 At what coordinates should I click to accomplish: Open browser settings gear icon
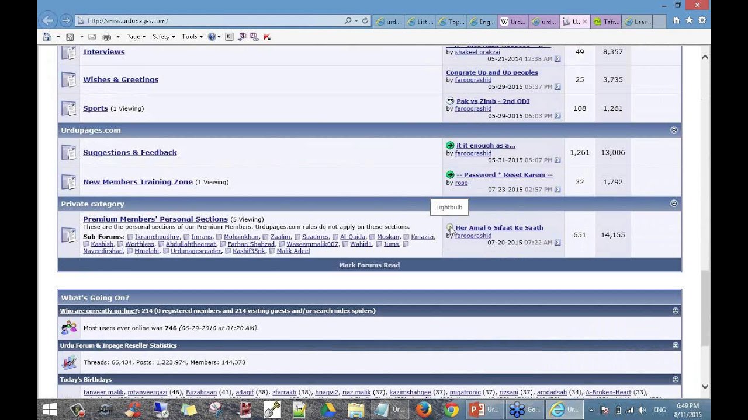coord(702,20)
